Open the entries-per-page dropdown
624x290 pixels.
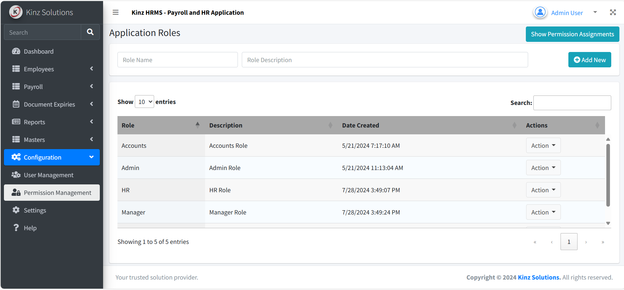tap(144, 102)
